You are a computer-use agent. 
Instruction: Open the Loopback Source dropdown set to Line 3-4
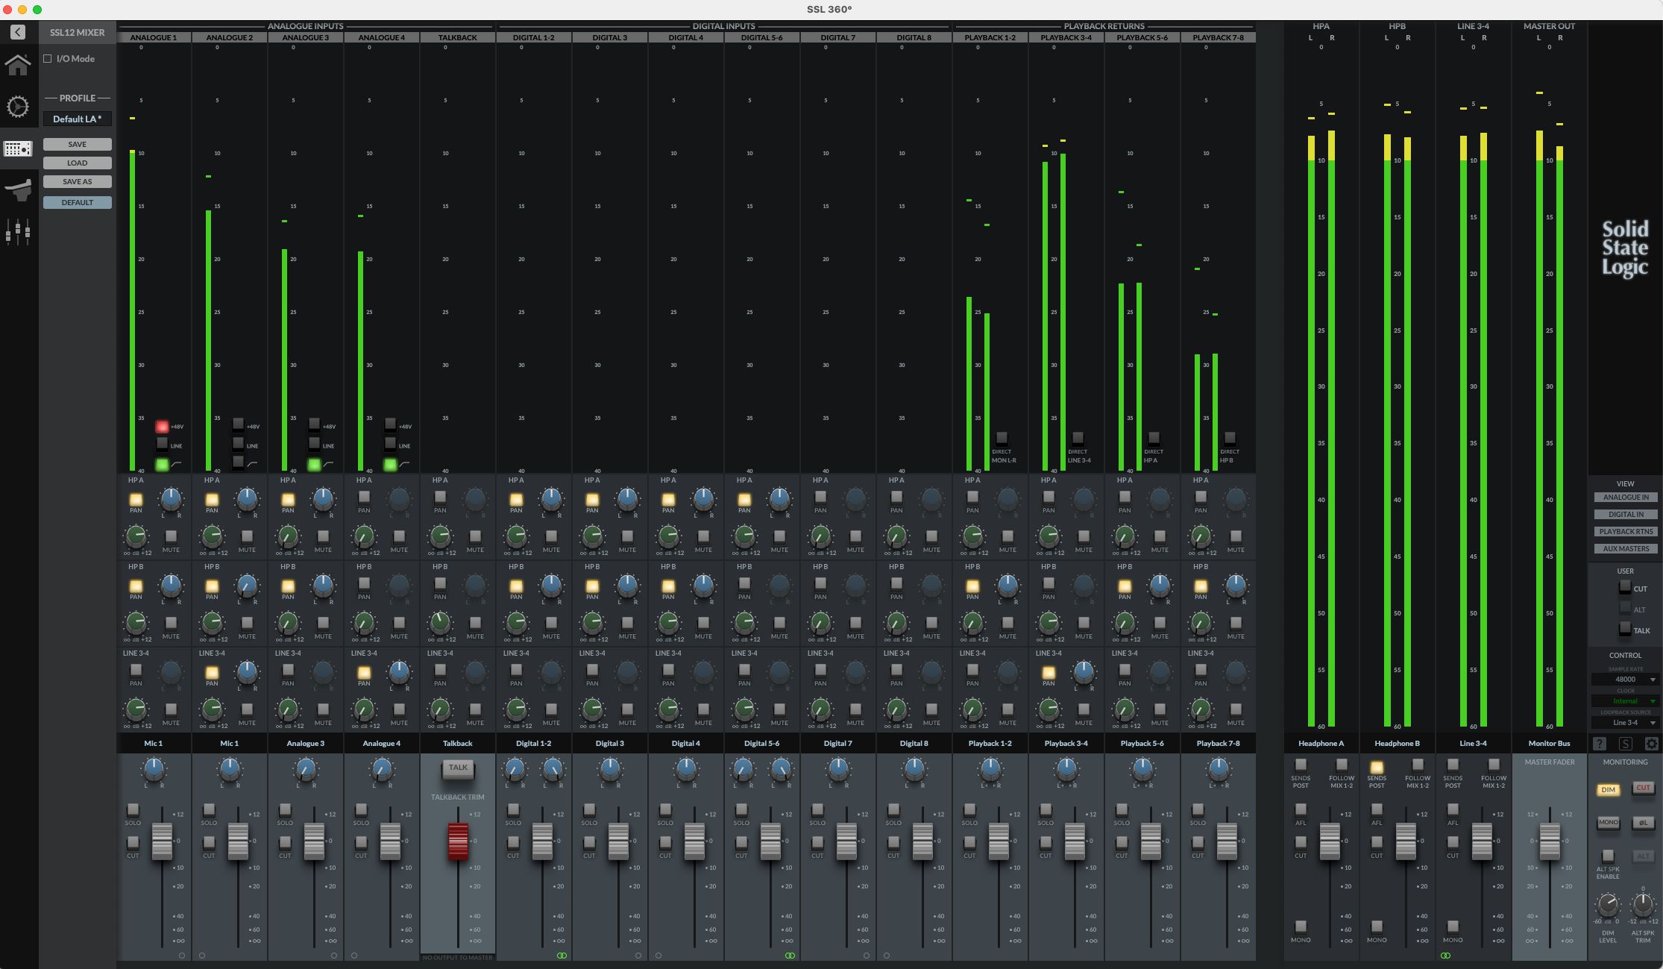tap(1626, 722)
